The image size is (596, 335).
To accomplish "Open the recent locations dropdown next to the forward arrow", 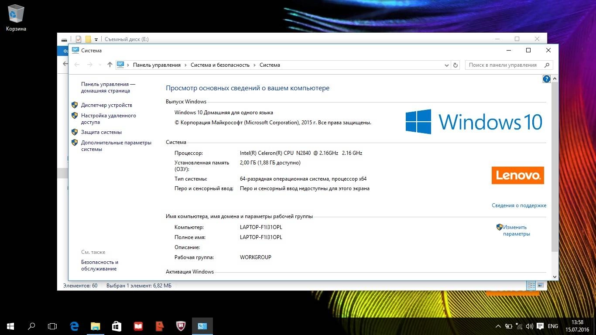I will coord(100,65).
